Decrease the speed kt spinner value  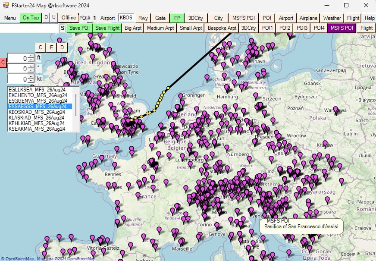point(31,81)
